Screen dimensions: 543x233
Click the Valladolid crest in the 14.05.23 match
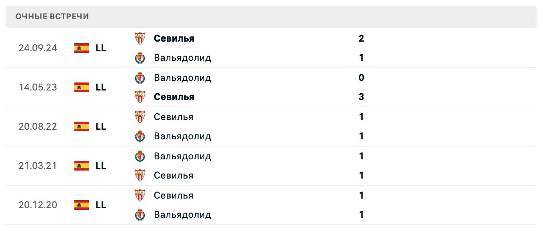(140, 77)
